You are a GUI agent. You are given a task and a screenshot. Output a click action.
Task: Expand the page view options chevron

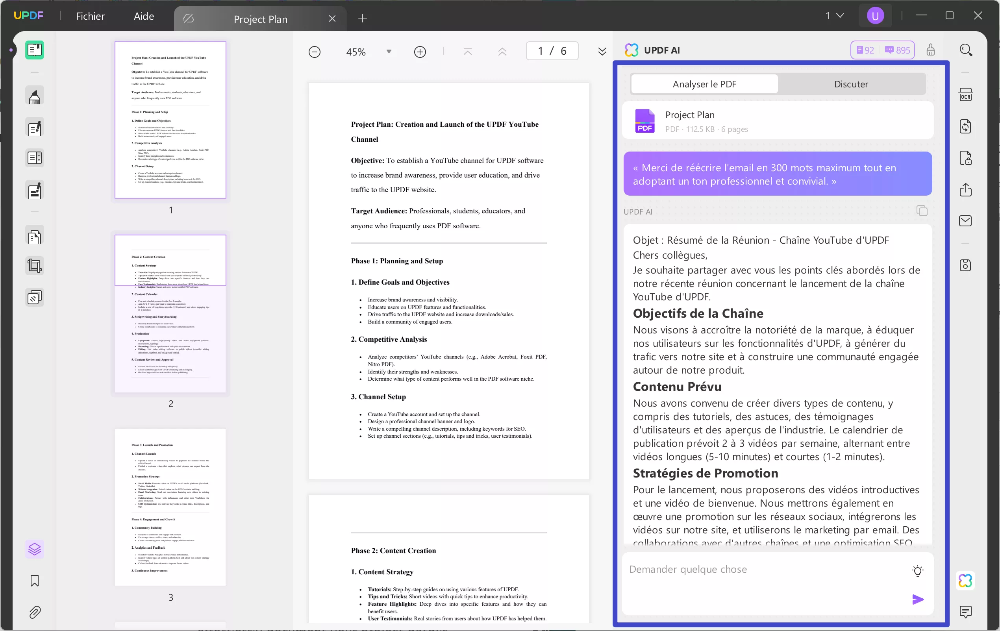(x=602, y=51)
